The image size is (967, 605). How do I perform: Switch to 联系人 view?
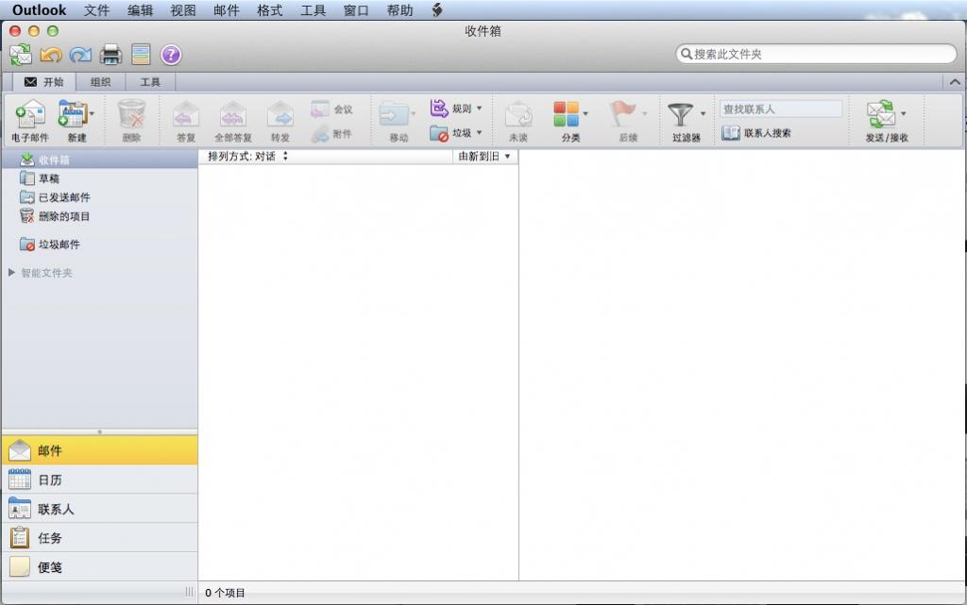coord(99,509)
